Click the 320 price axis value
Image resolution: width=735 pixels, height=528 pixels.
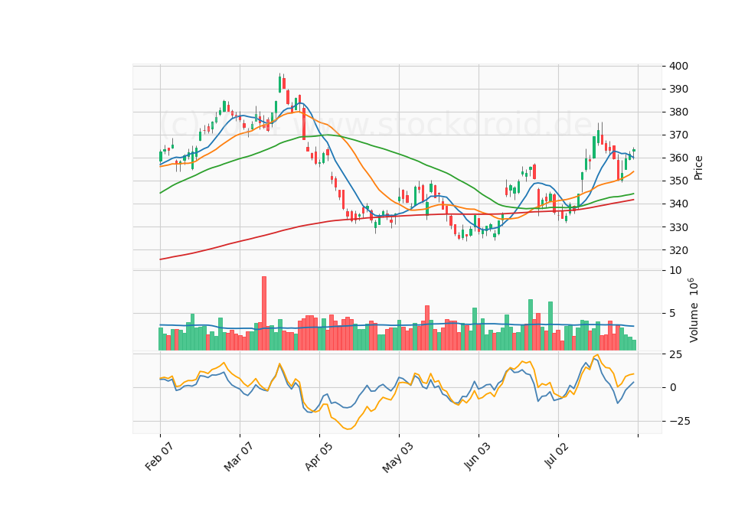pos(679,250)
